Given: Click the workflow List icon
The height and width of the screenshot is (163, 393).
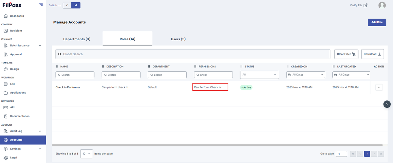Looking at the screenshot, I should (x=6, y=84).
